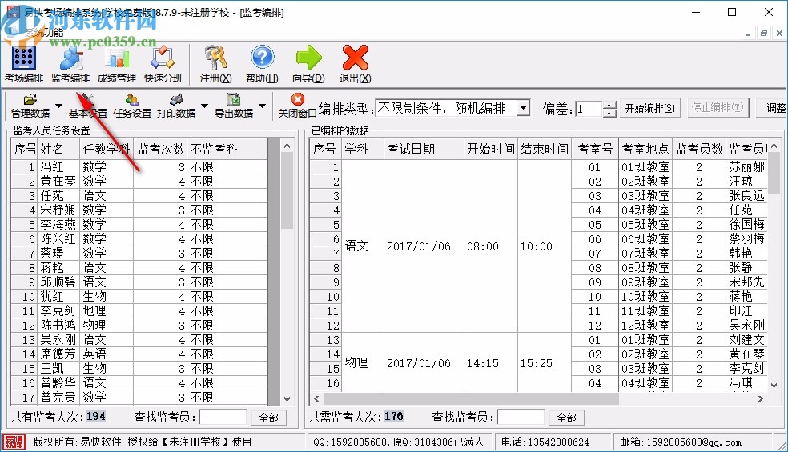Open 帮助(H) help icon
Viewport: 788px width, 452px height.
pyautogui.click(x=262, y=58)
